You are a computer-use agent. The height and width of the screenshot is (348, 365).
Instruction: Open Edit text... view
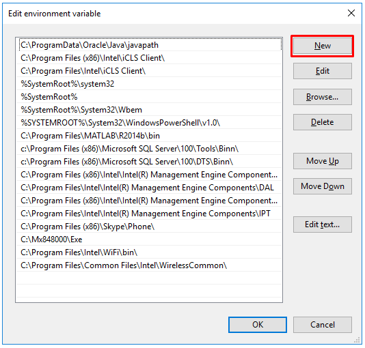(322, 224)
